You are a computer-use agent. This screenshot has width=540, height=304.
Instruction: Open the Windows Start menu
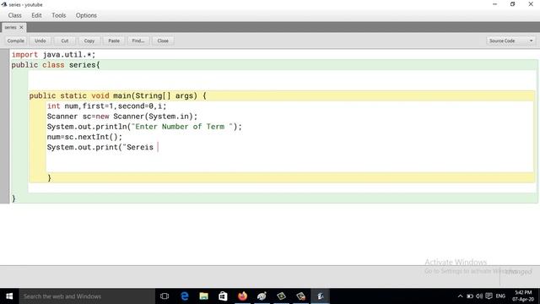pos(9,296)
